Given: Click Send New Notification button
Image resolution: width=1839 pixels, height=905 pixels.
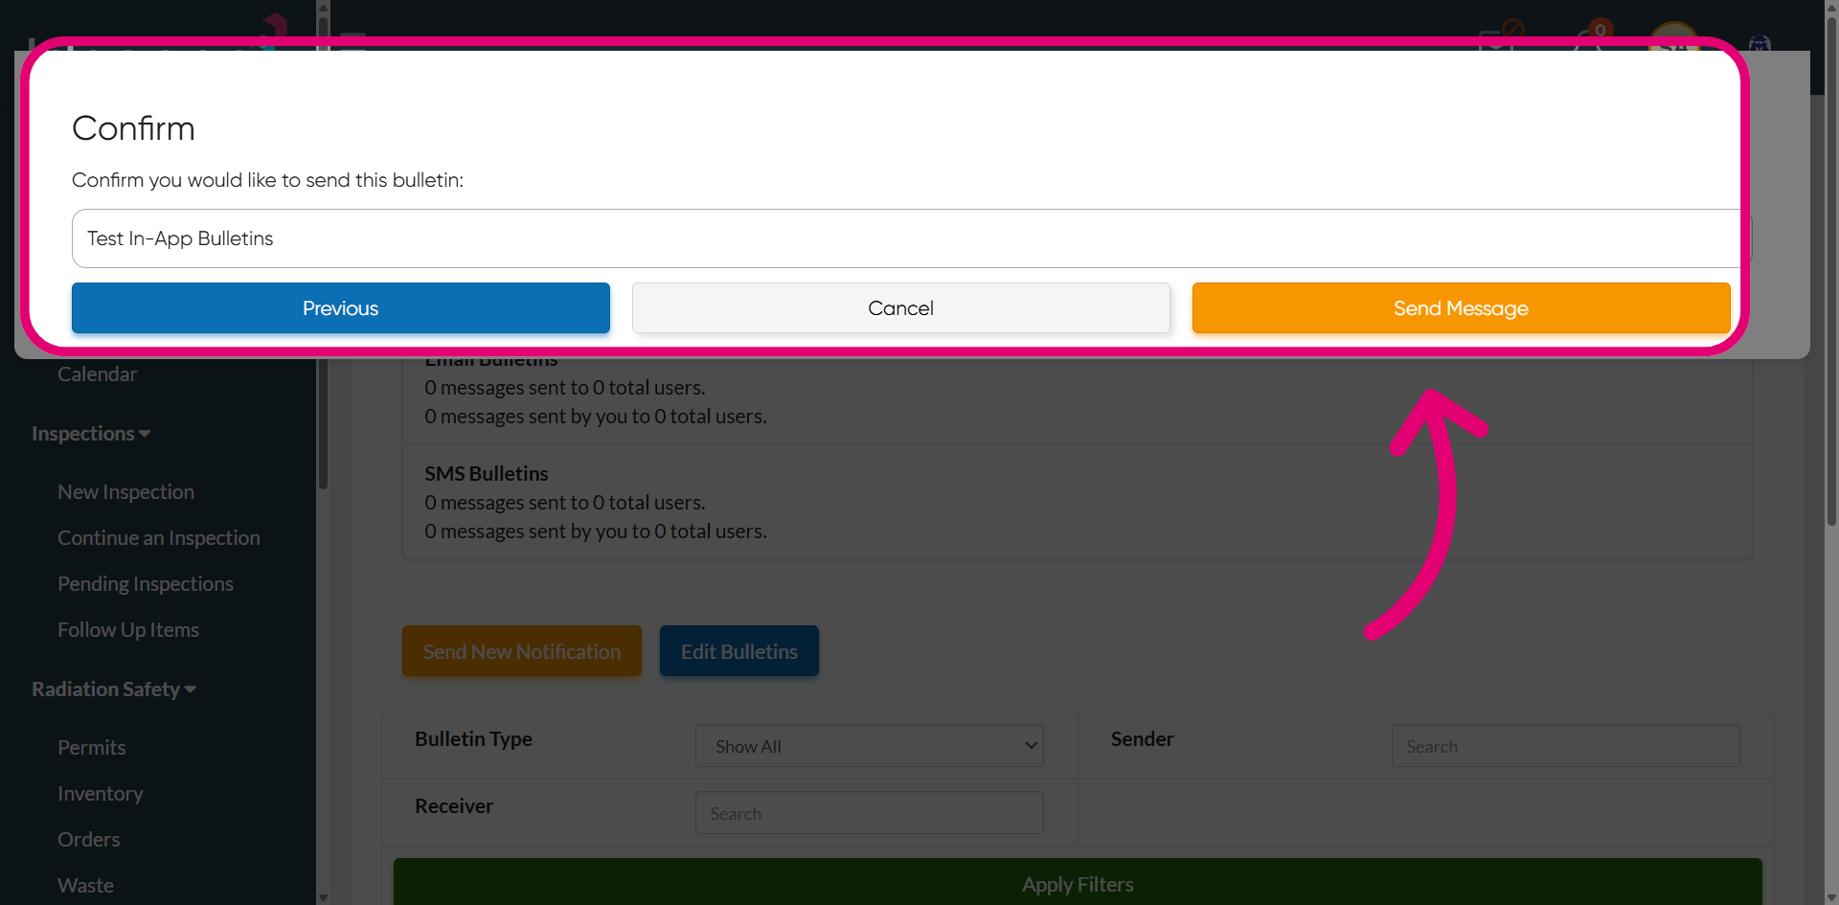Looking at the screenshot, I should click(522, 651).
